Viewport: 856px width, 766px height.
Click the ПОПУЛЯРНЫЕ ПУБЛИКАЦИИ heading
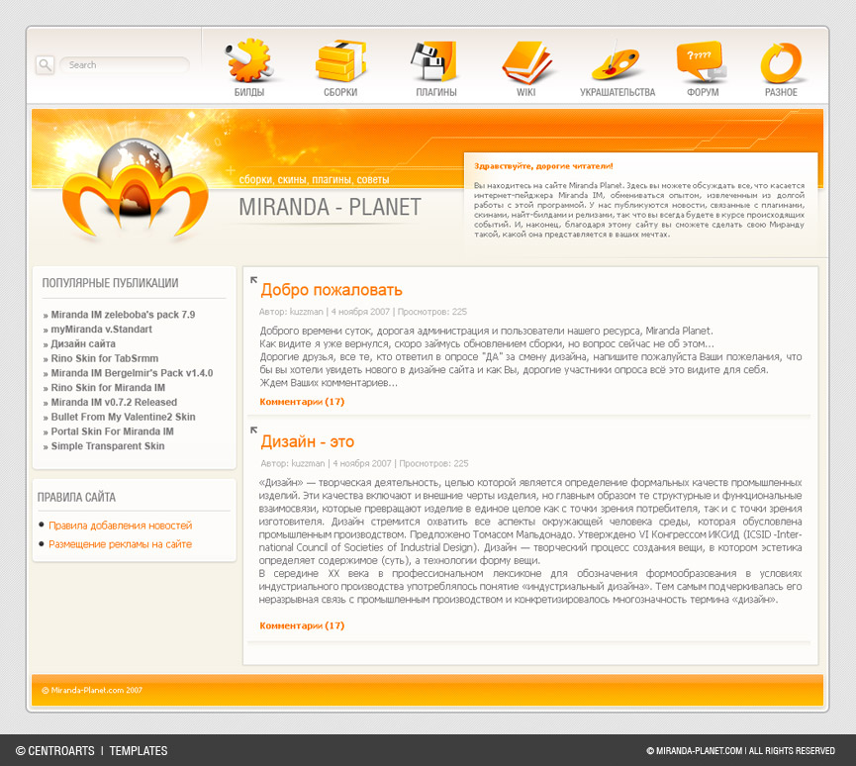[x=110, y=283]
